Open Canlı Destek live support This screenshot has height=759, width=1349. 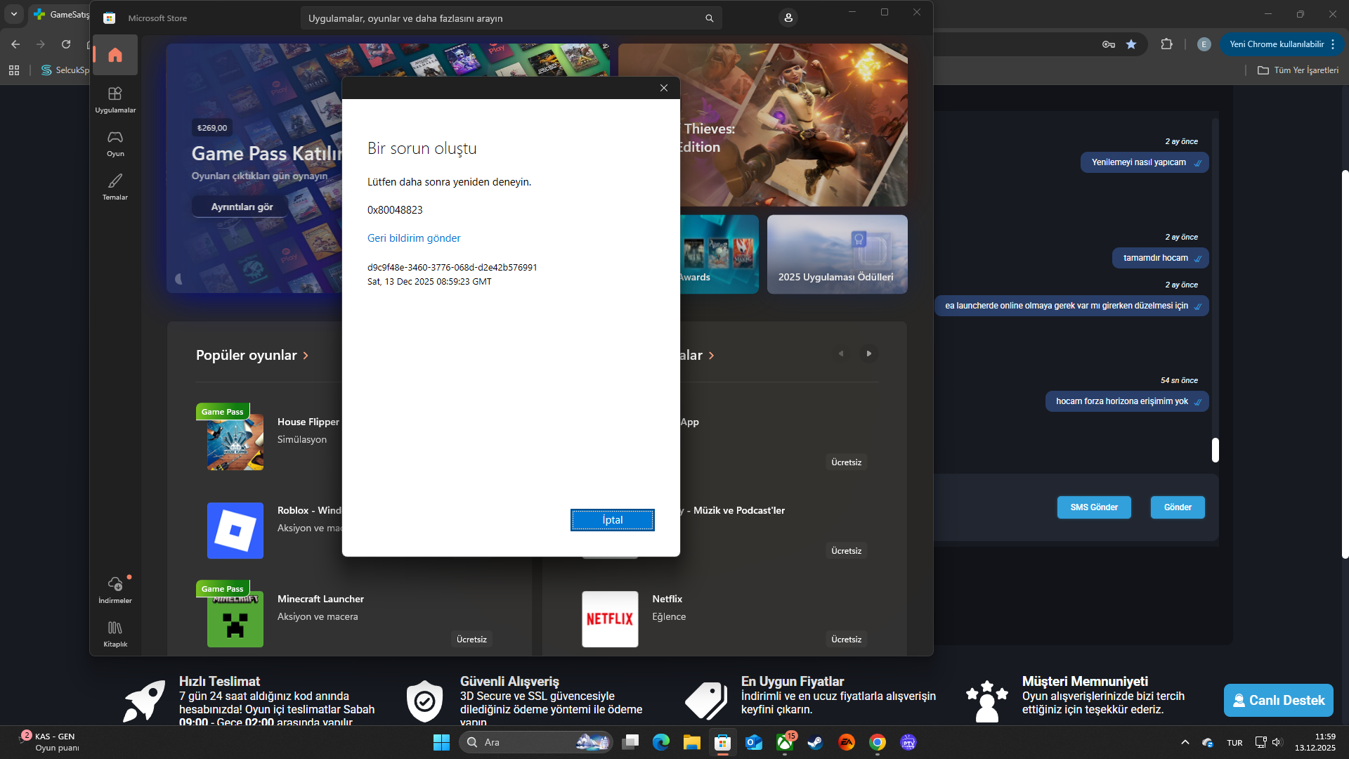(x=1279, y=701)
